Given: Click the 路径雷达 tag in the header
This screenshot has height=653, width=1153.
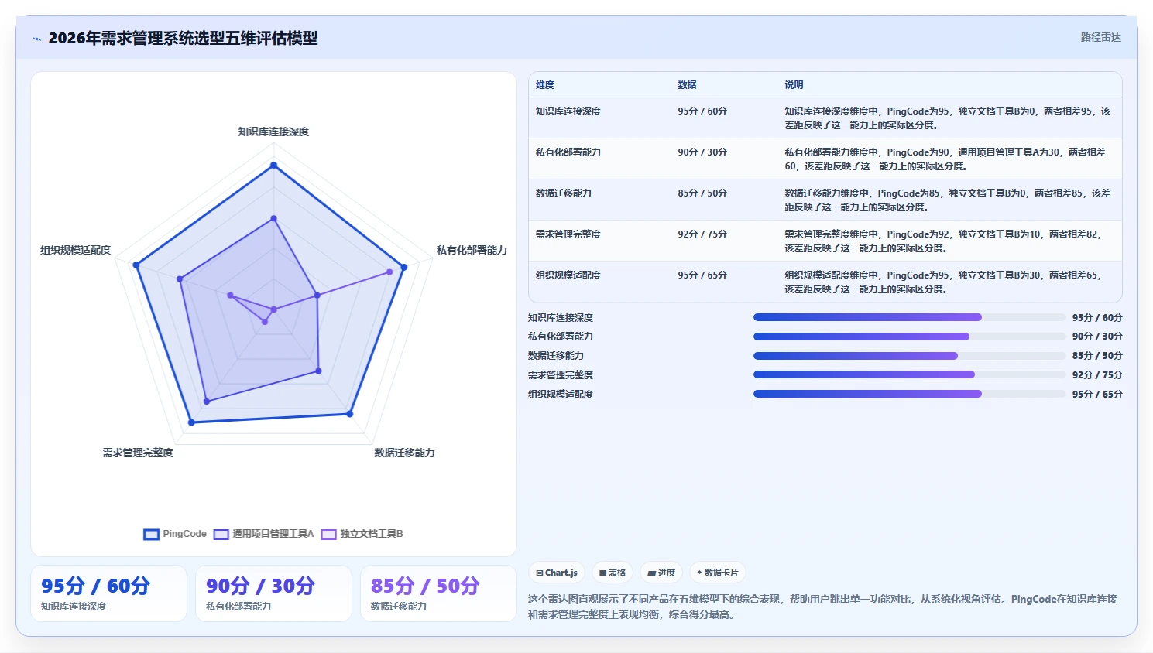Looking at the screenshot, I should [x=1100, y=37].
